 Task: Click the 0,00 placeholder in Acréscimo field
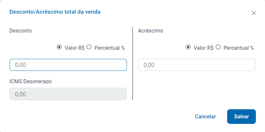149,65
